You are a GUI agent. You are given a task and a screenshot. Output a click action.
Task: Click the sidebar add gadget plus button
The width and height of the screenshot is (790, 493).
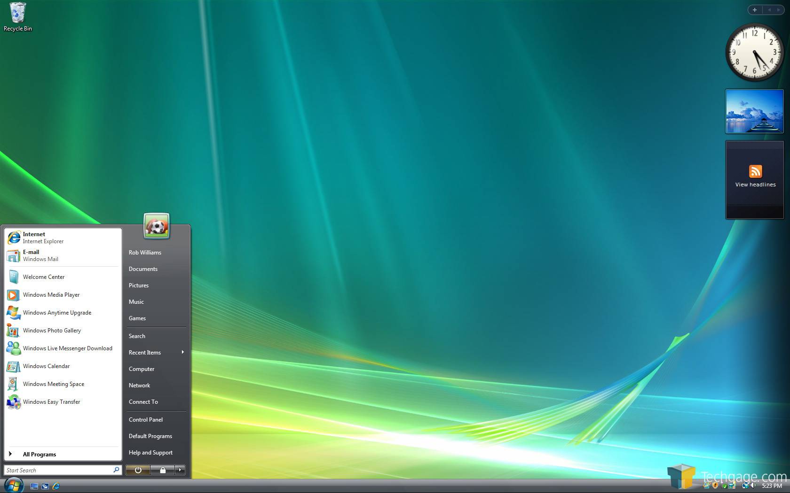click(755, 10)
